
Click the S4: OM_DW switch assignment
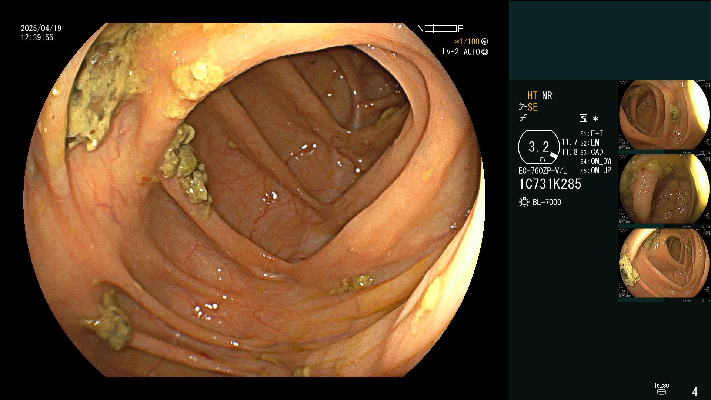click(x=595, y=161)
